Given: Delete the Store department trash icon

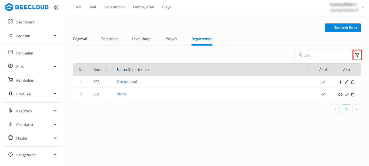Looking at the screenshot, I should (353, 94).
